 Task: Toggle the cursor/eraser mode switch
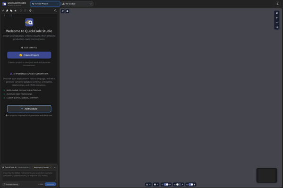click(x=166, y=184)
